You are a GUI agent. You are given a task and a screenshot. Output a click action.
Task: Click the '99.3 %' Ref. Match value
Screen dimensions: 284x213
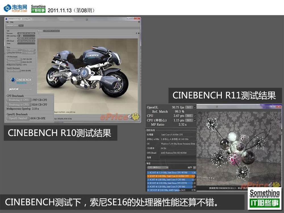[x=179, y=112]
